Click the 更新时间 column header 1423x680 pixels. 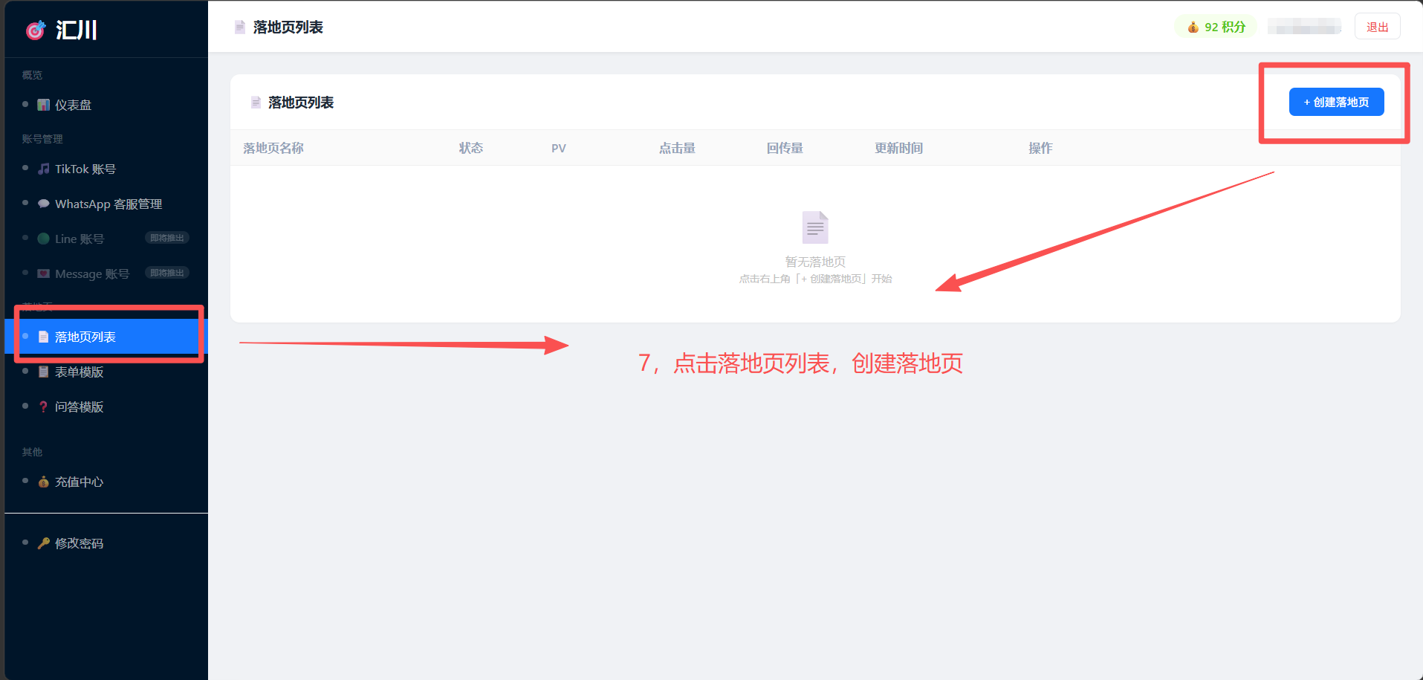(898, 148)
